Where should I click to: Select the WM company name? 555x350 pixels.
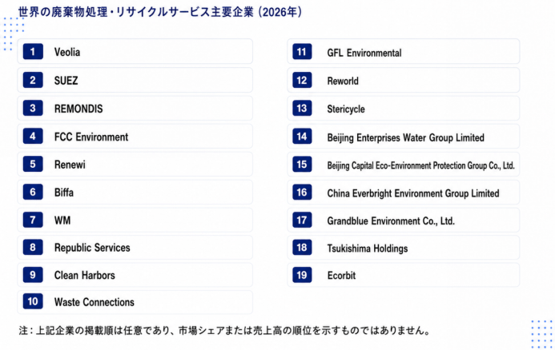tap(62, 221)
